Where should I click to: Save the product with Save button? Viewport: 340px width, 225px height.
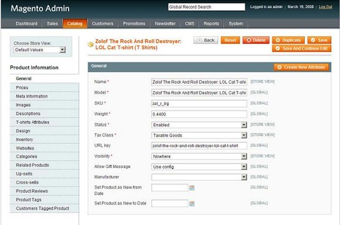point(319,40)
